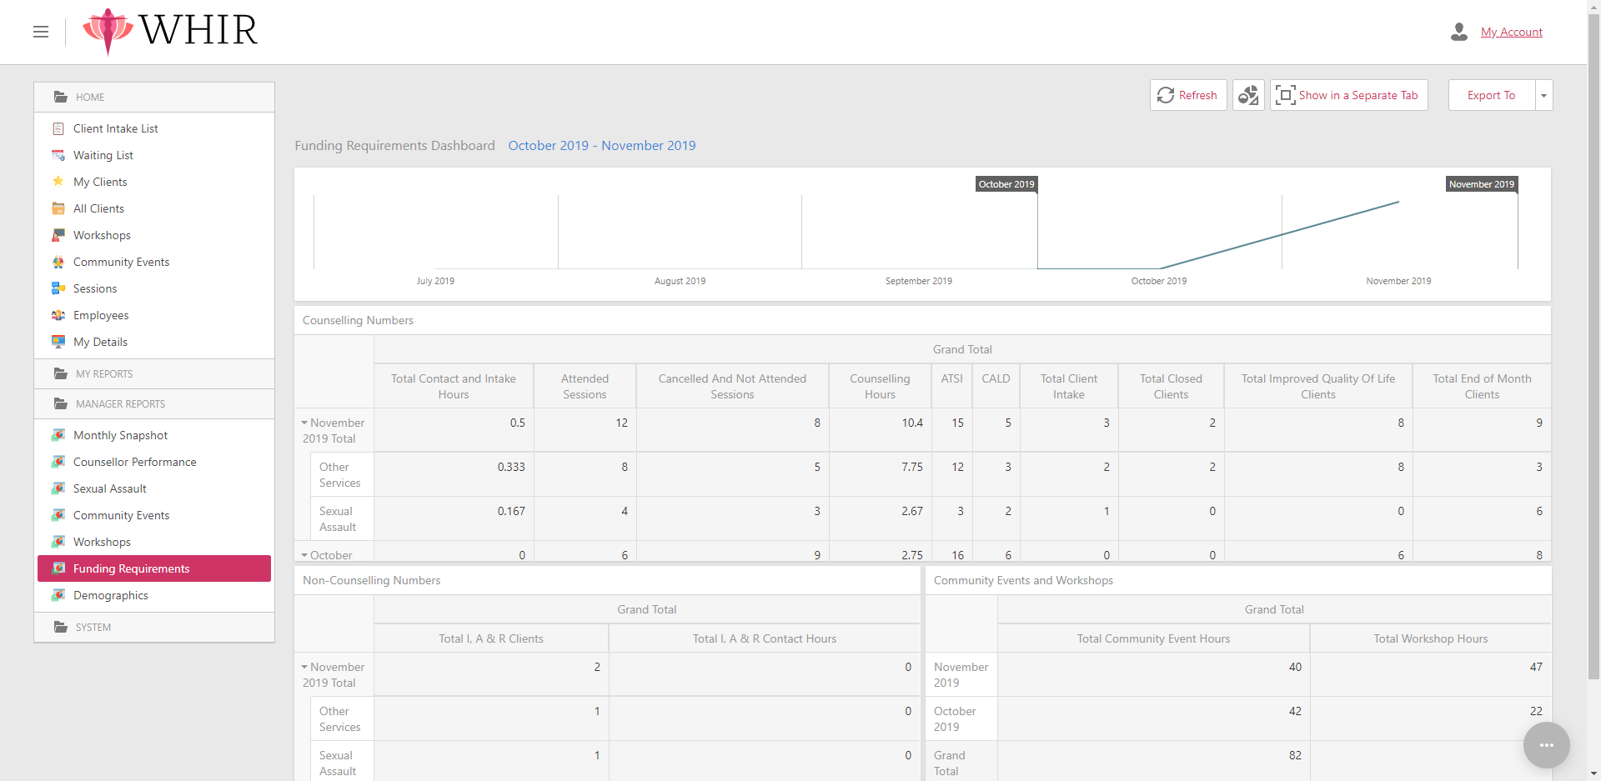The width and height of the screenshot is (1601, 781).
Task: Click the Refresh button
Action: click(x=1188, y=95)
